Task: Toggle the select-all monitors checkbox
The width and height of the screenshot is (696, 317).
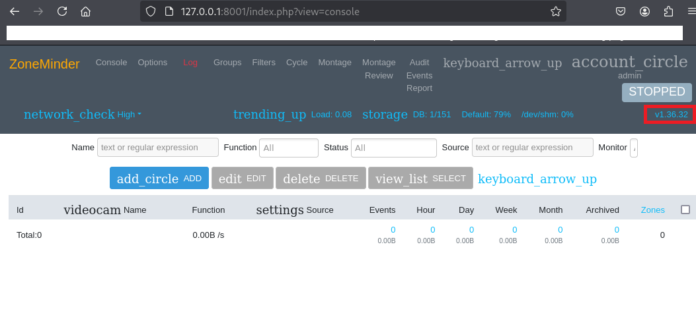Action: pos(685,210)
